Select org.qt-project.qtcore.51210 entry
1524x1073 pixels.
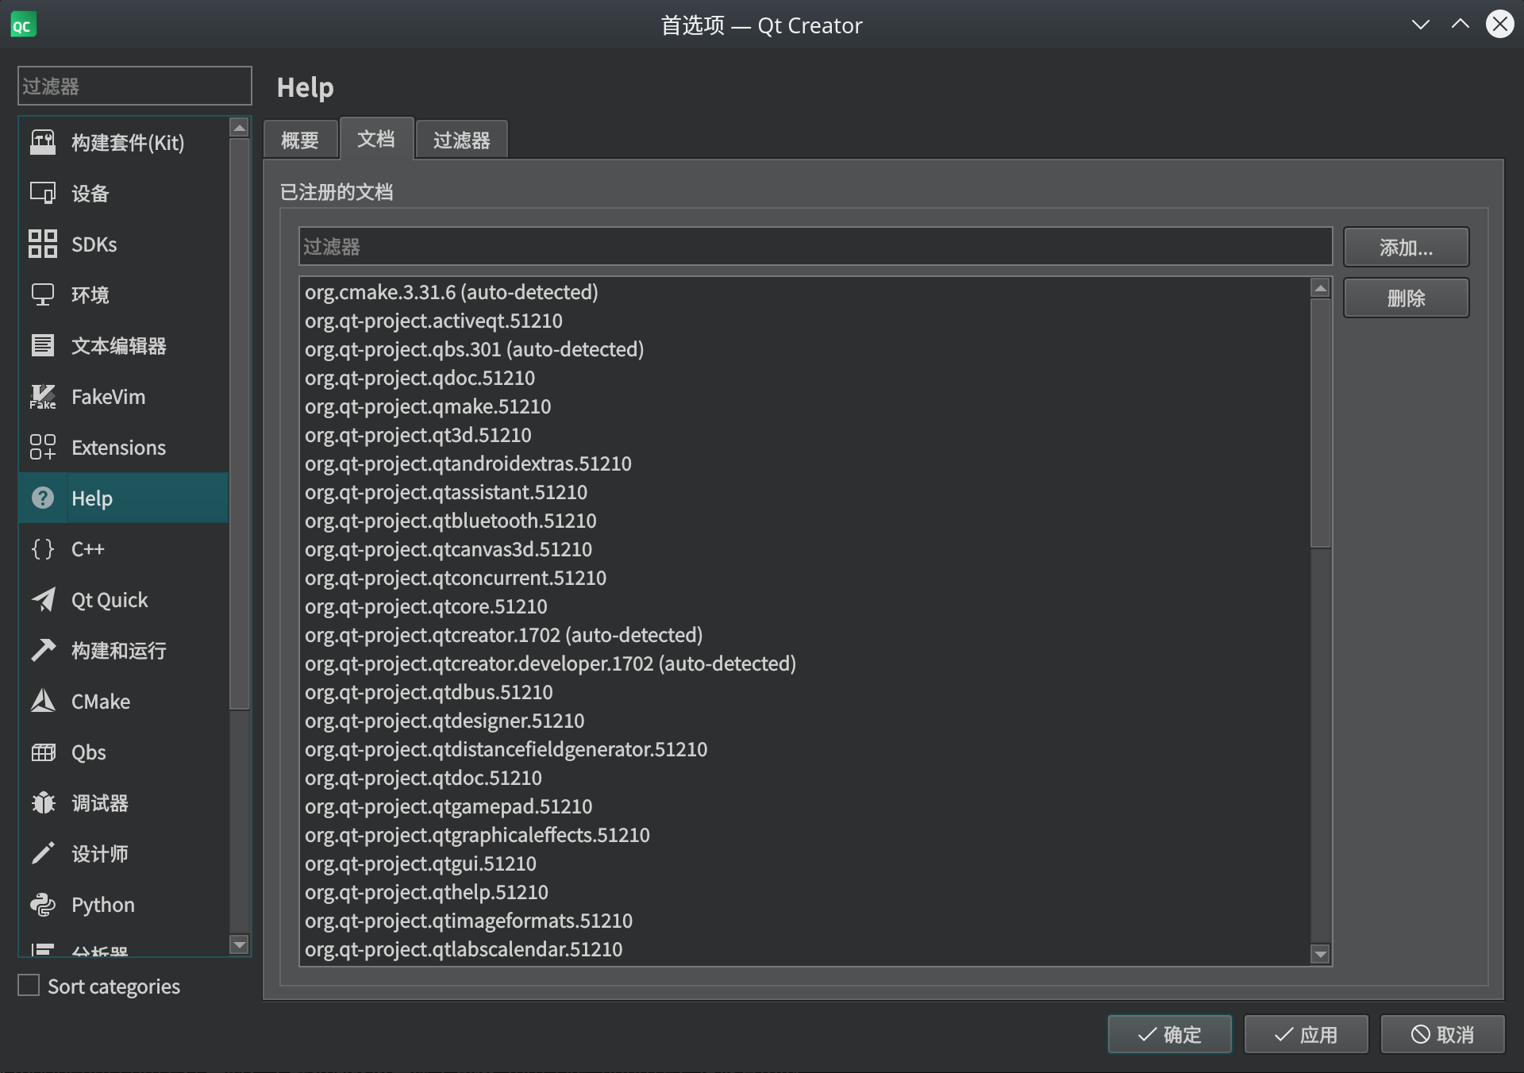[x=426, y=606]
